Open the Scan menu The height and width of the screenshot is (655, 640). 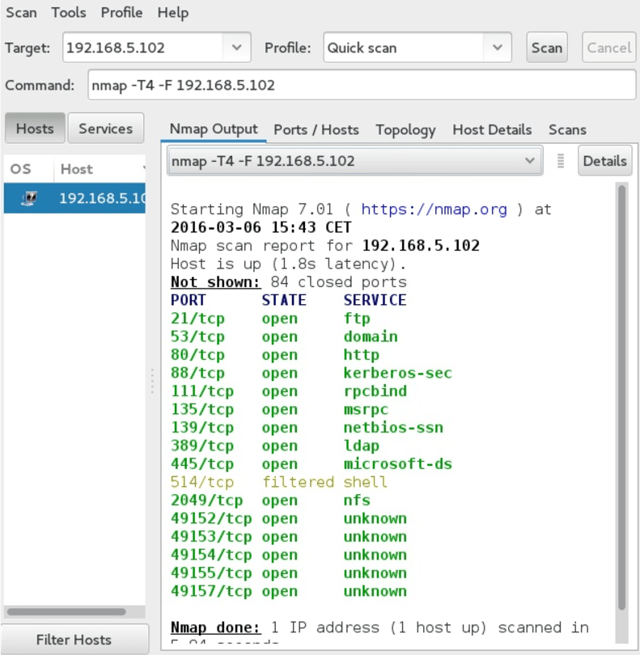click(22, 13)
